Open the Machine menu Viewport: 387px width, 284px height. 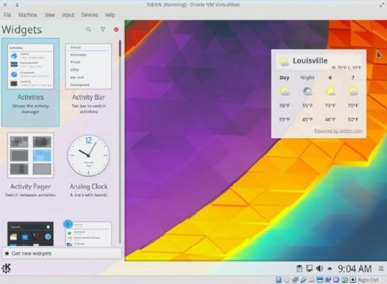click(27, 15)
